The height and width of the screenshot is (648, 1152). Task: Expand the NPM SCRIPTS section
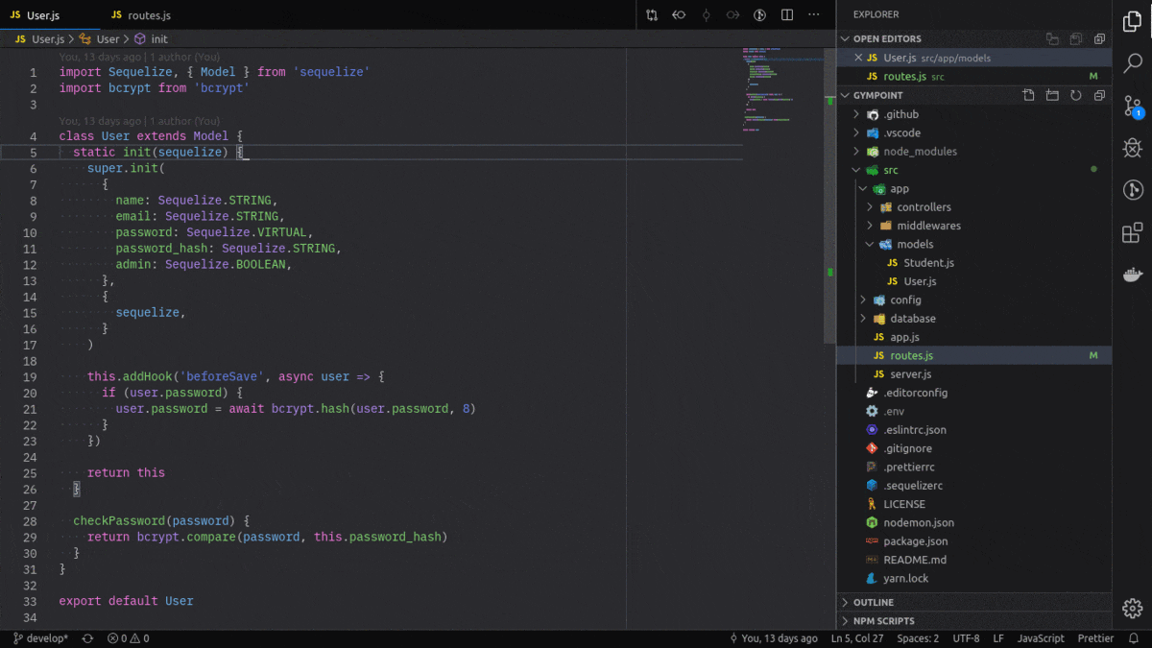pyautogui.click(x=846, y=621)
